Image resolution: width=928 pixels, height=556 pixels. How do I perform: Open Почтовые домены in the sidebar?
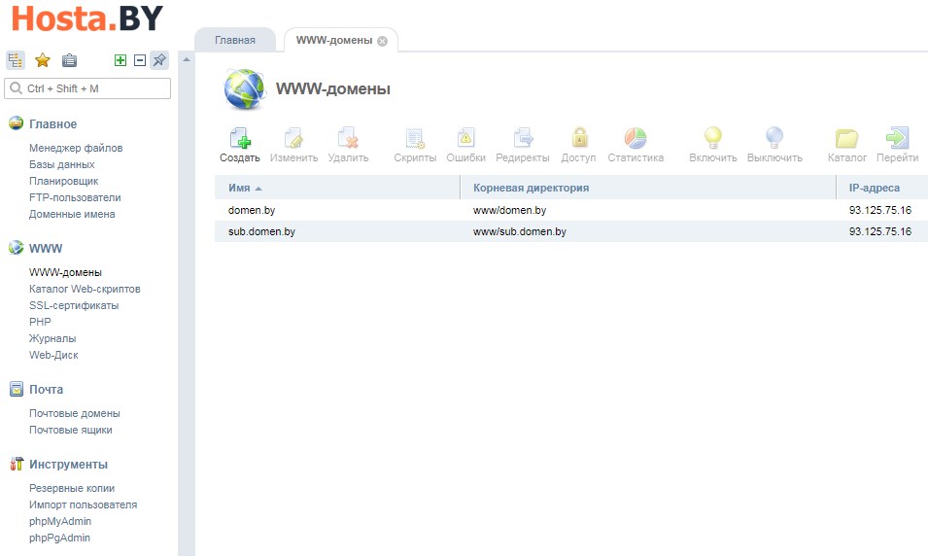click(x=75, y=413)
